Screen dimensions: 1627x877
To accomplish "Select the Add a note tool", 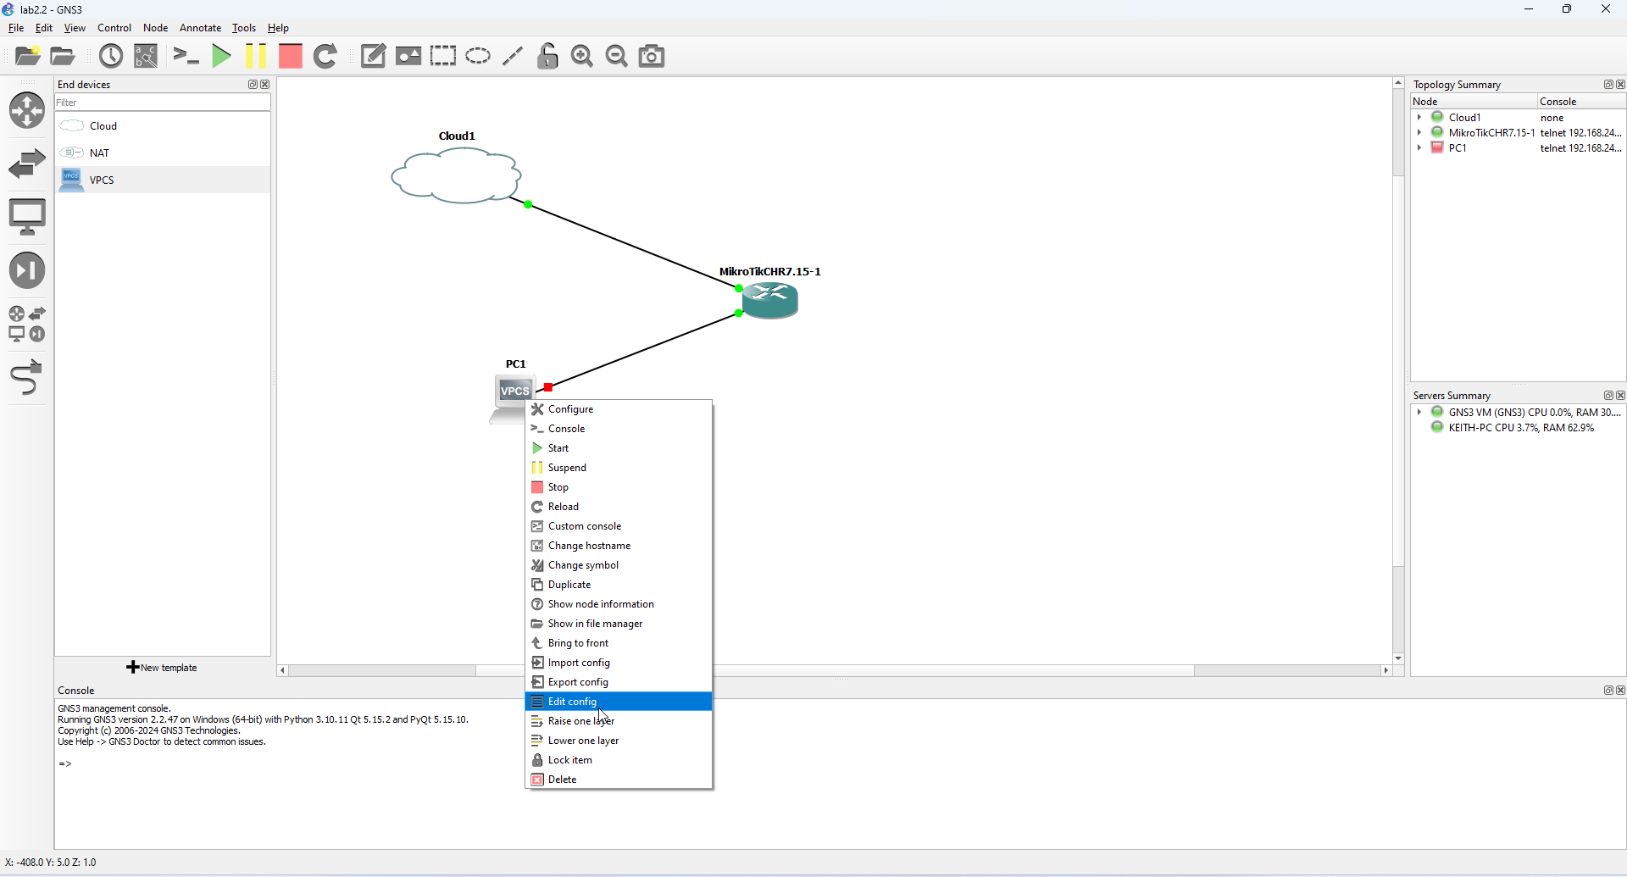I will [373, 56].
